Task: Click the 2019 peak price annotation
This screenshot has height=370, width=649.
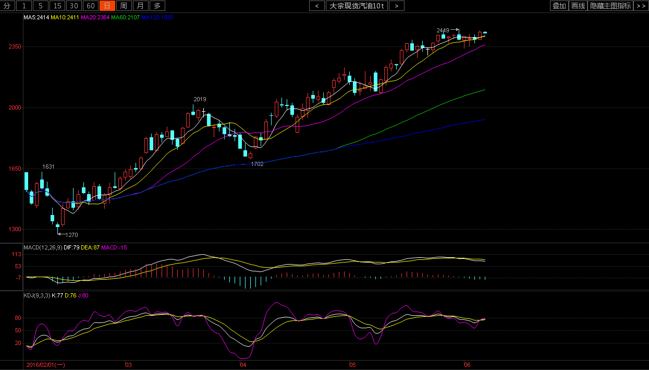Action: click(200, 99)
